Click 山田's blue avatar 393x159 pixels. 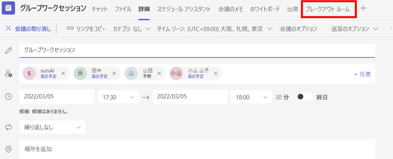point(131,73)
